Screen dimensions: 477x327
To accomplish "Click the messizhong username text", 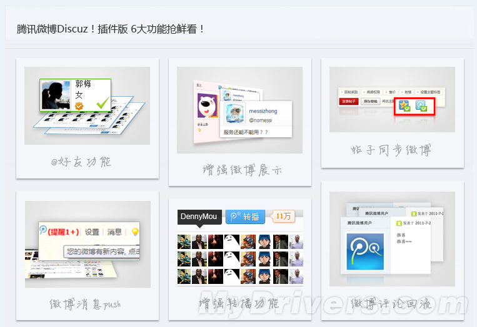I will pyautogui.click(x=263, y=111).
